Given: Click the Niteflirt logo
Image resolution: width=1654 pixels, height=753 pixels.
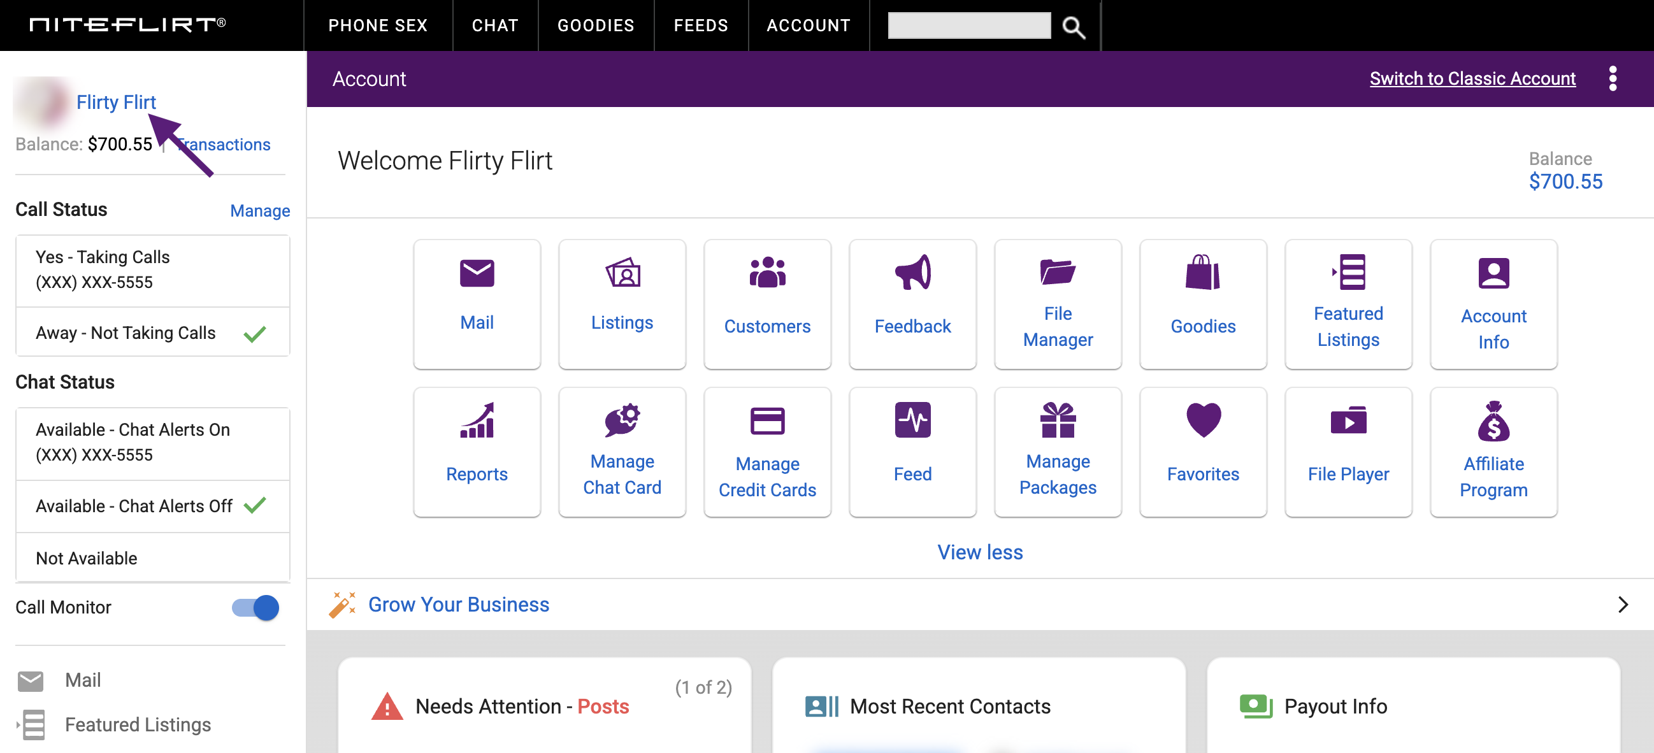Looking at the screenshot, I should pos(128,24).
